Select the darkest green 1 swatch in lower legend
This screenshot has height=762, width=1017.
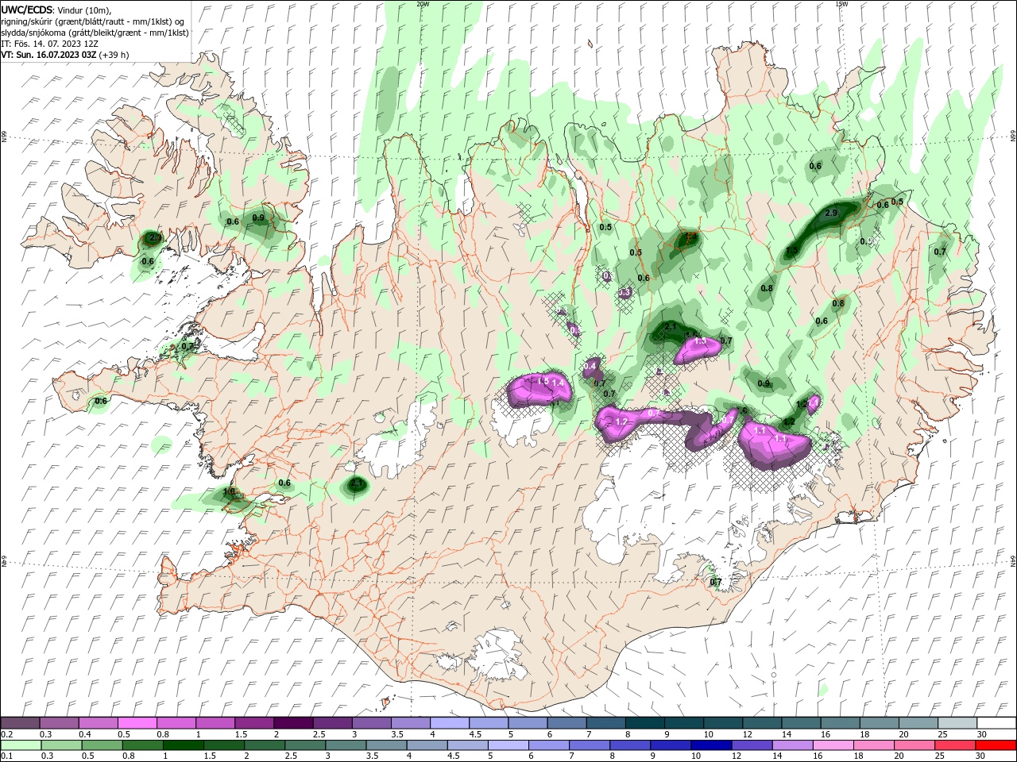pos(183,745)
